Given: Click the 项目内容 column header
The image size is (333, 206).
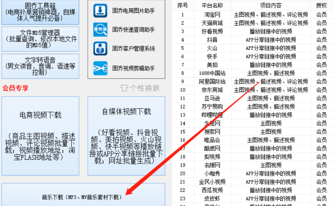Looking at the screenshot, I should (271, 5).
